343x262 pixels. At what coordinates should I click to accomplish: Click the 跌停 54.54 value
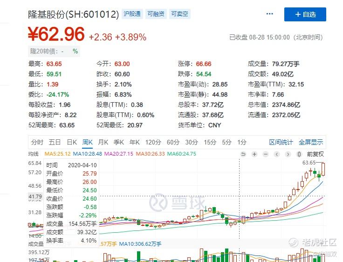pyautogui.click(x=204, y=74)
